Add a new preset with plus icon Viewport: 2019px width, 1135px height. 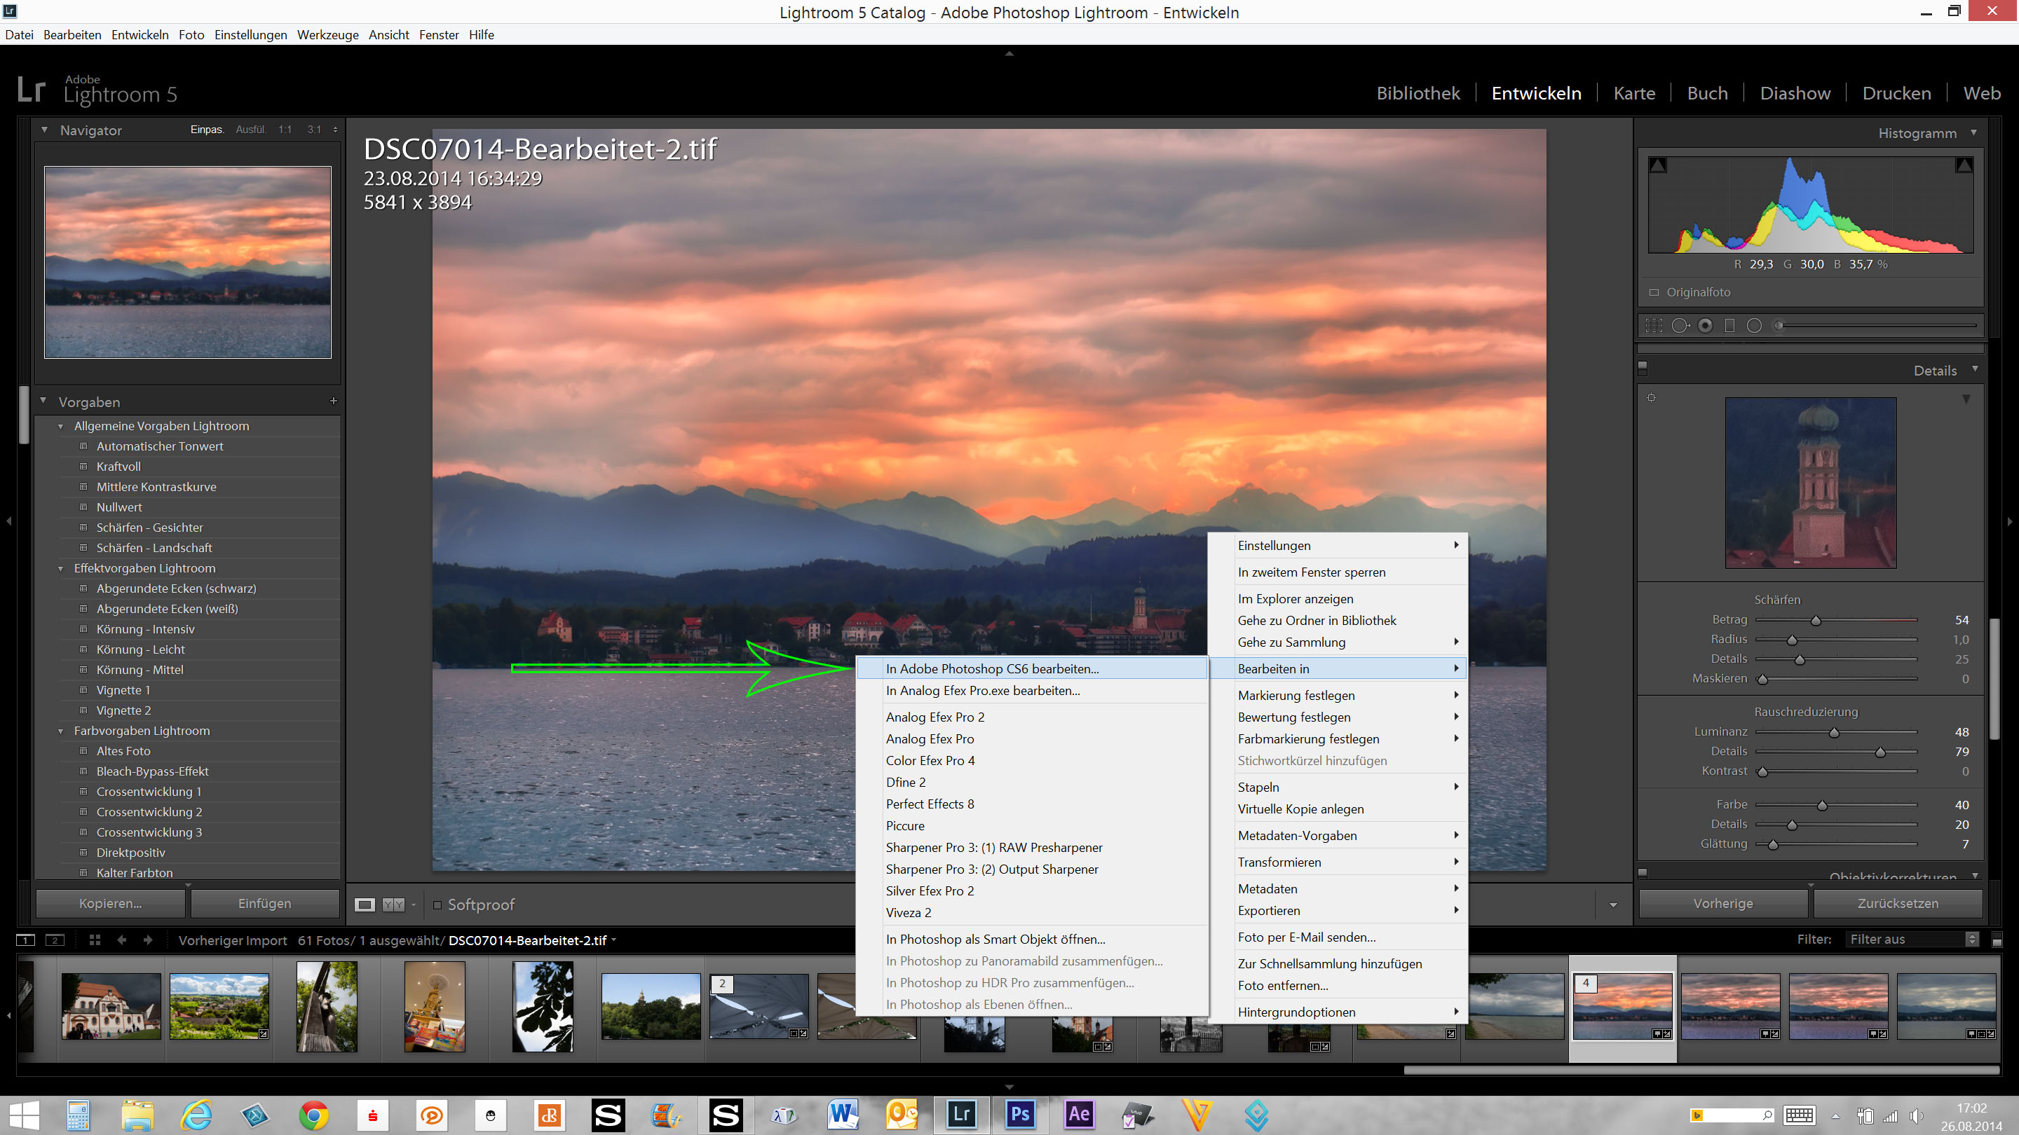point(333,401)
